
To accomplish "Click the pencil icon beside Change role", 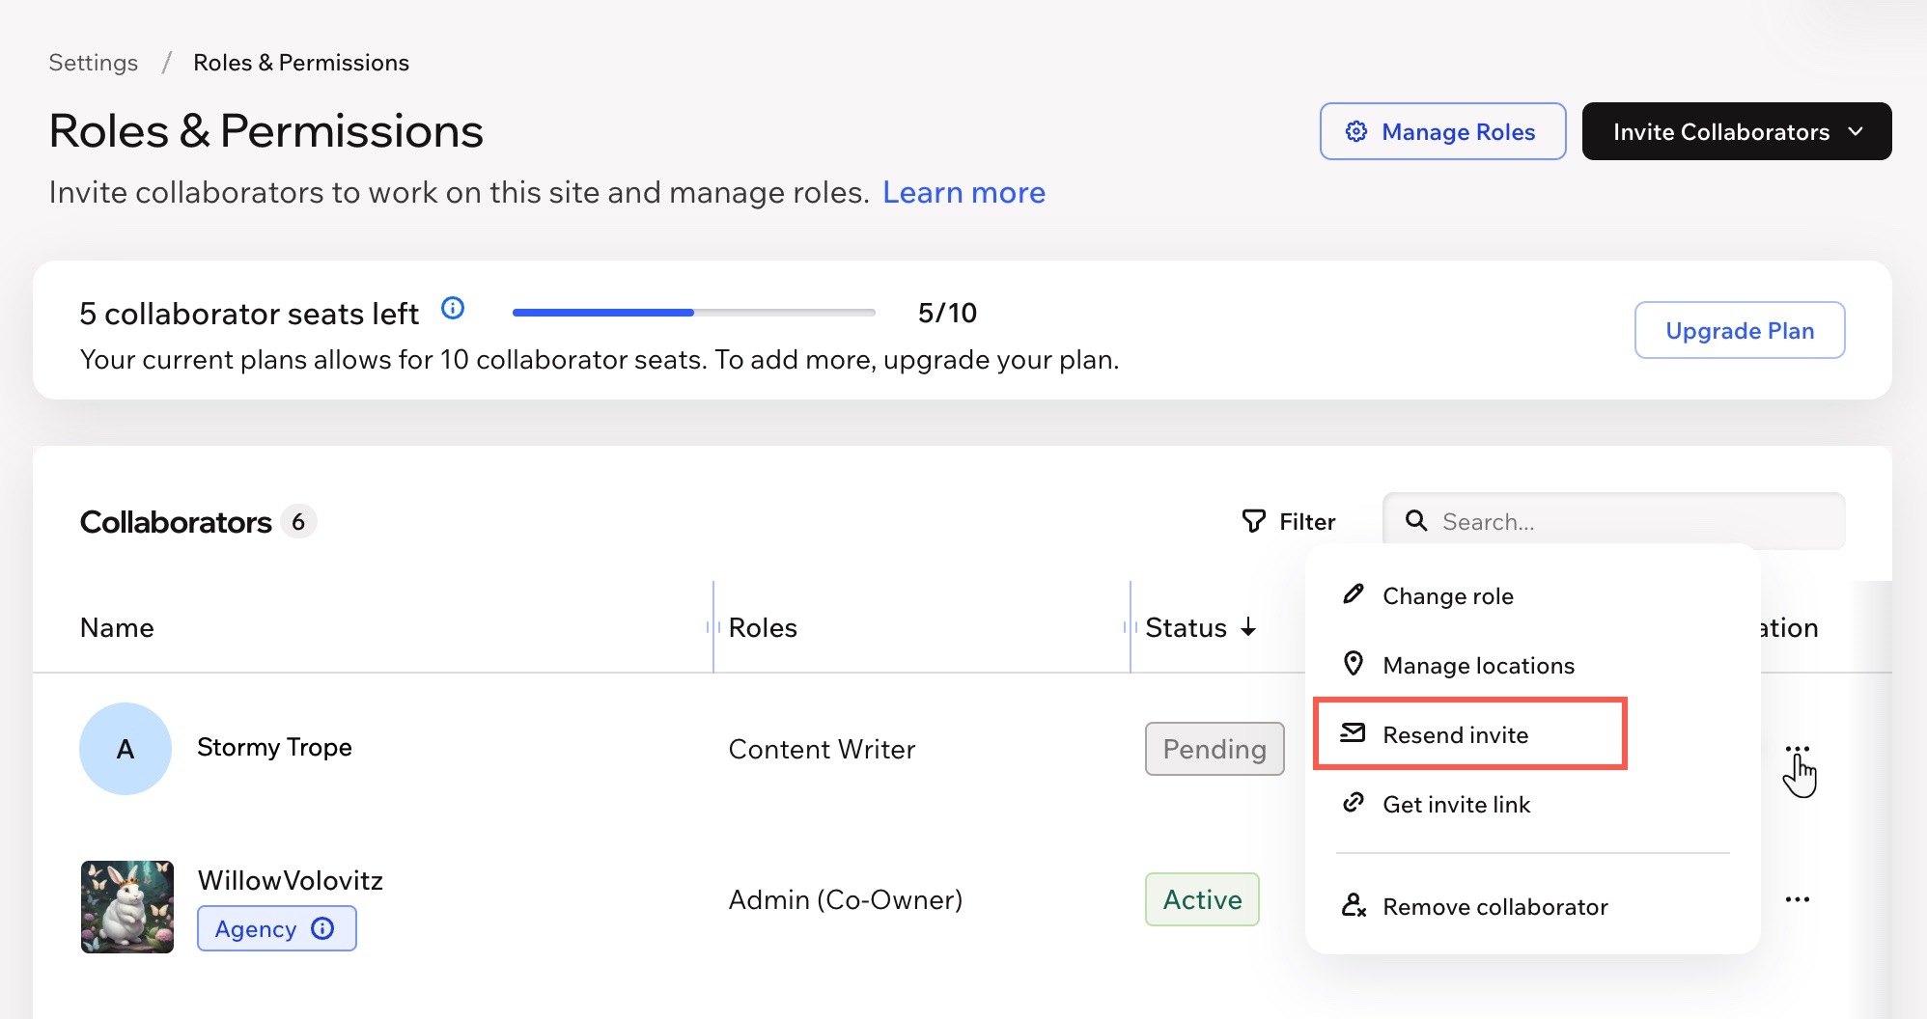I will (x=1354, y=594).
